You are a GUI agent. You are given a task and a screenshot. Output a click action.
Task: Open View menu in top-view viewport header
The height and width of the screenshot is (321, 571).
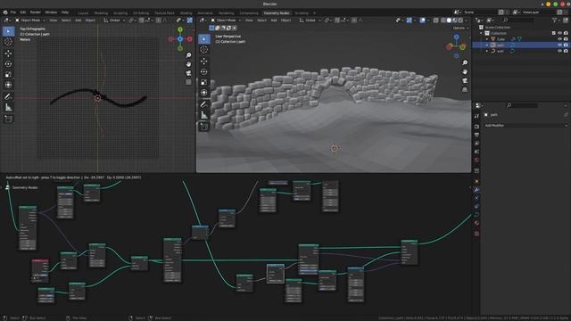click(x=54, y=21)
